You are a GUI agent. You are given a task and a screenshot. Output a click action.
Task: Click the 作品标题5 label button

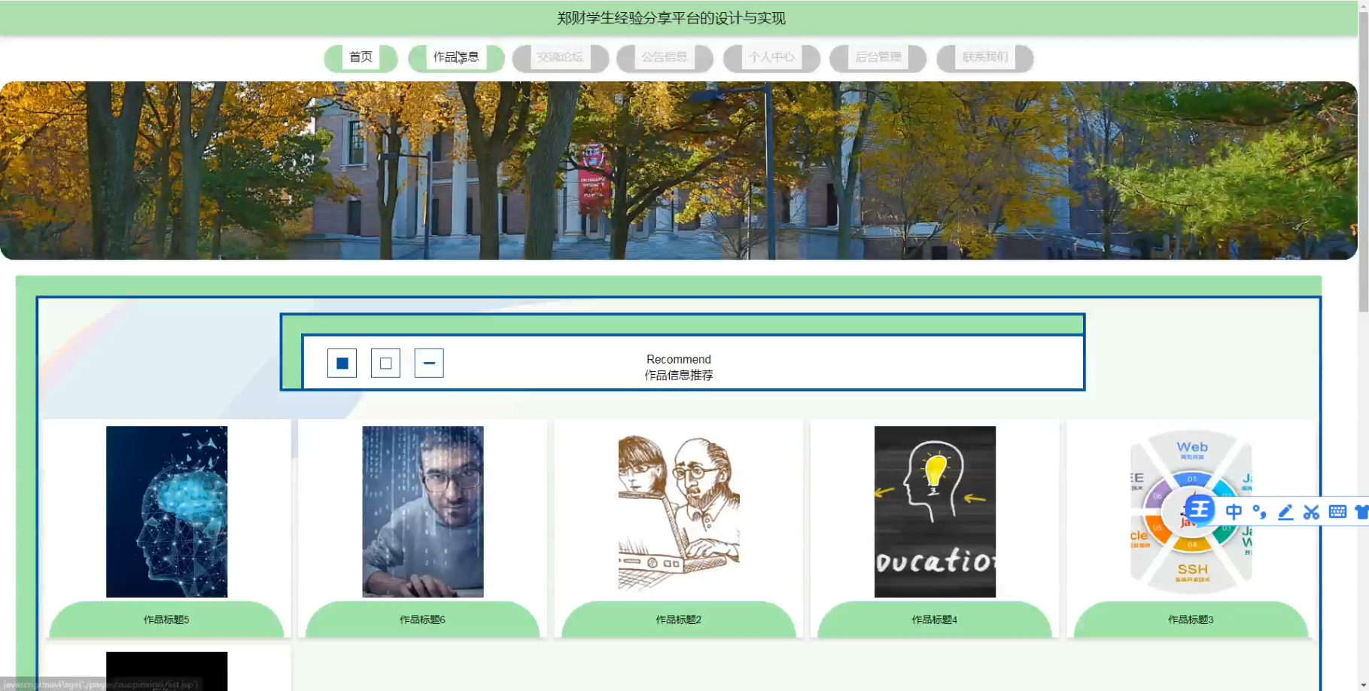point(166,619)
